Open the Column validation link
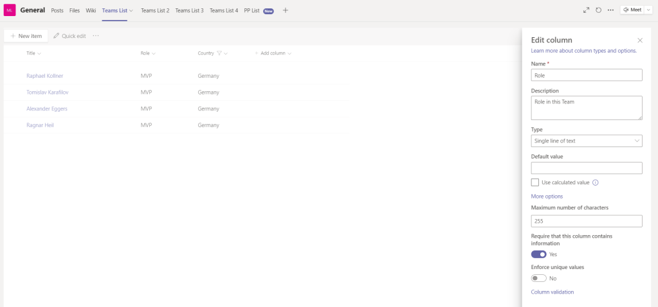The width and height of the screenshot is (658, 307). [x=552, y=292]
